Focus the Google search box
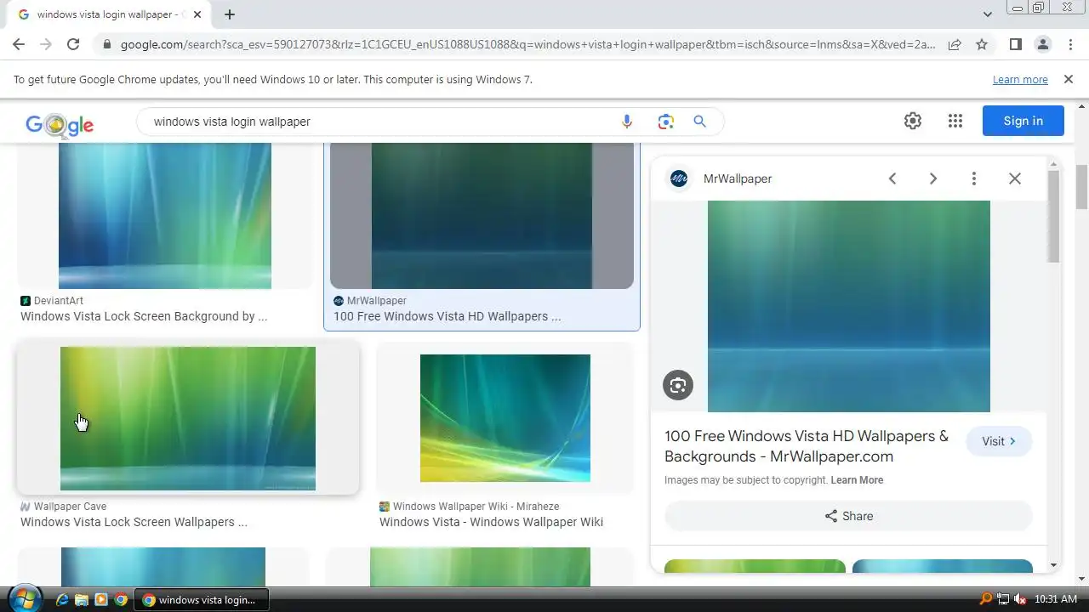This screenshot has height=612, width=1089. 383,122
